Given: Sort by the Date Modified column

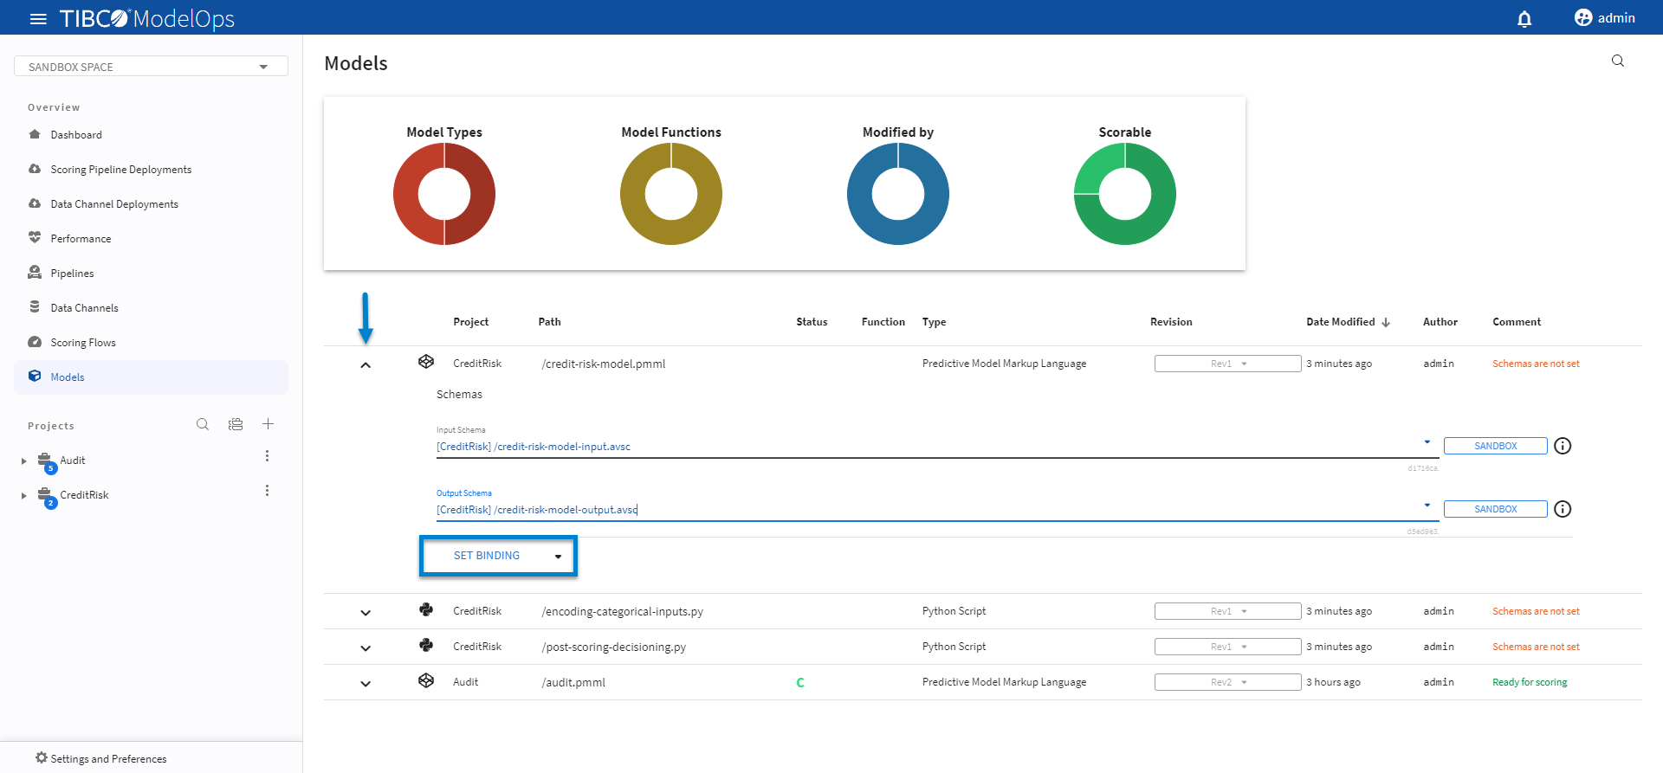Looking at the screenshot, I should coord(1341,322).
